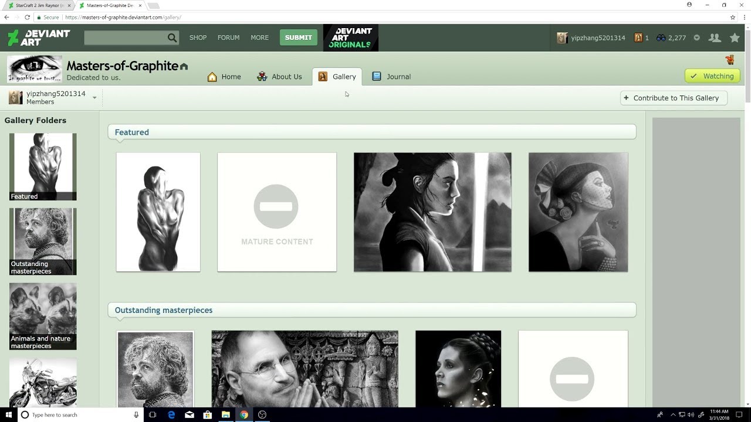Open Outstanding masterpieces heading link
Viewport: 751px width, 422px height.
(163, 310)
